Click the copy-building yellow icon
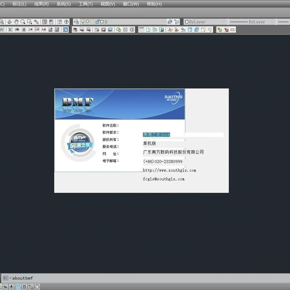This screenshot has width=290, height=290. click(119, 30)
